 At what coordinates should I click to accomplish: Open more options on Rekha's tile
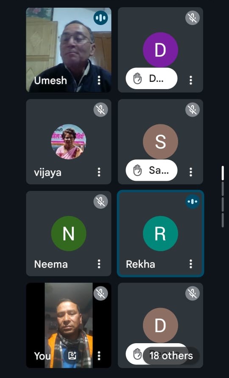point(191,264)
